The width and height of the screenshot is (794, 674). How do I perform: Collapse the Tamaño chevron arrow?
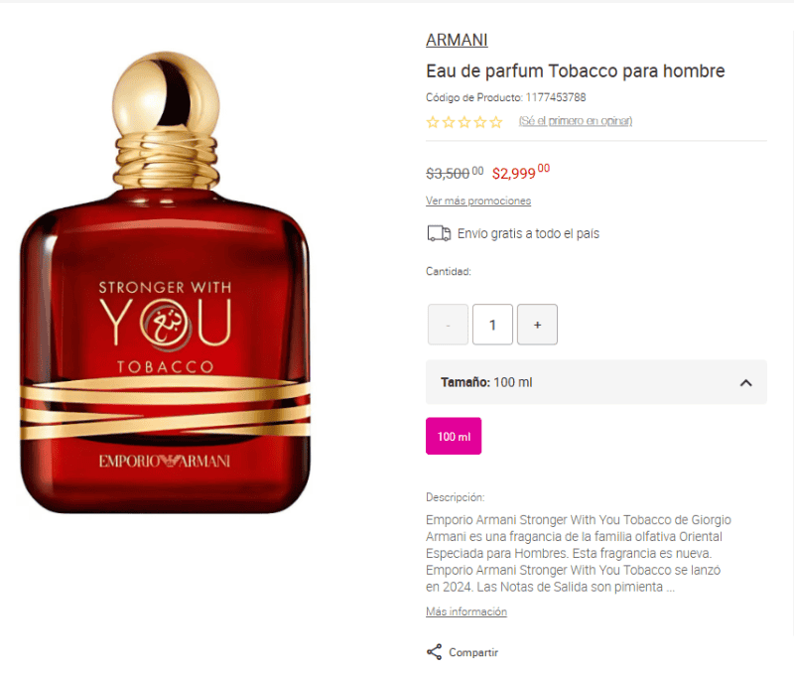point(746,383)
